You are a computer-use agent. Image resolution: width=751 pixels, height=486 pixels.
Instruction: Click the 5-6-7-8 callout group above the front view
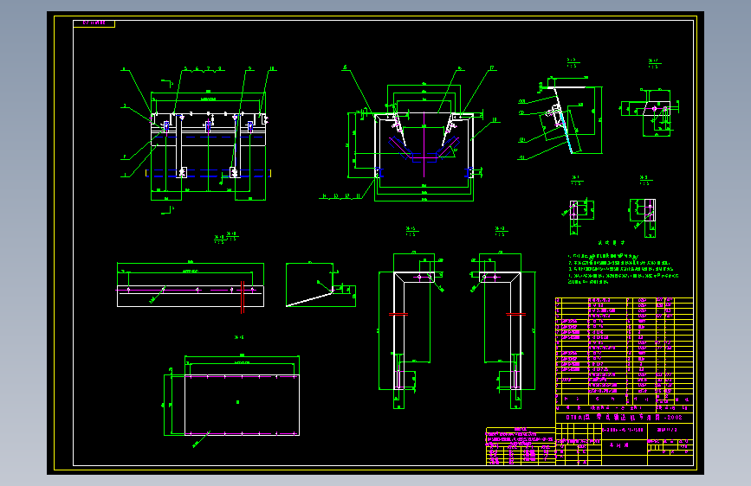203,69
